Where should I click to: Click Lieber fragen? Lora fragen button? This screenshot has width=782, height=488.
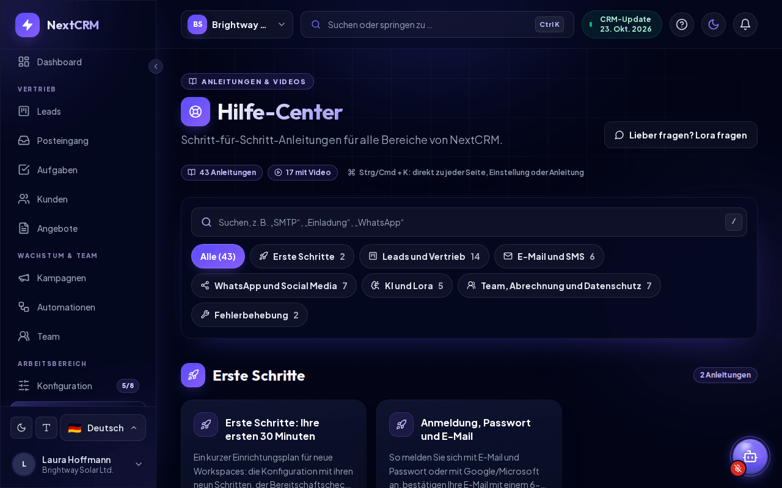click(x=681, y=135)
